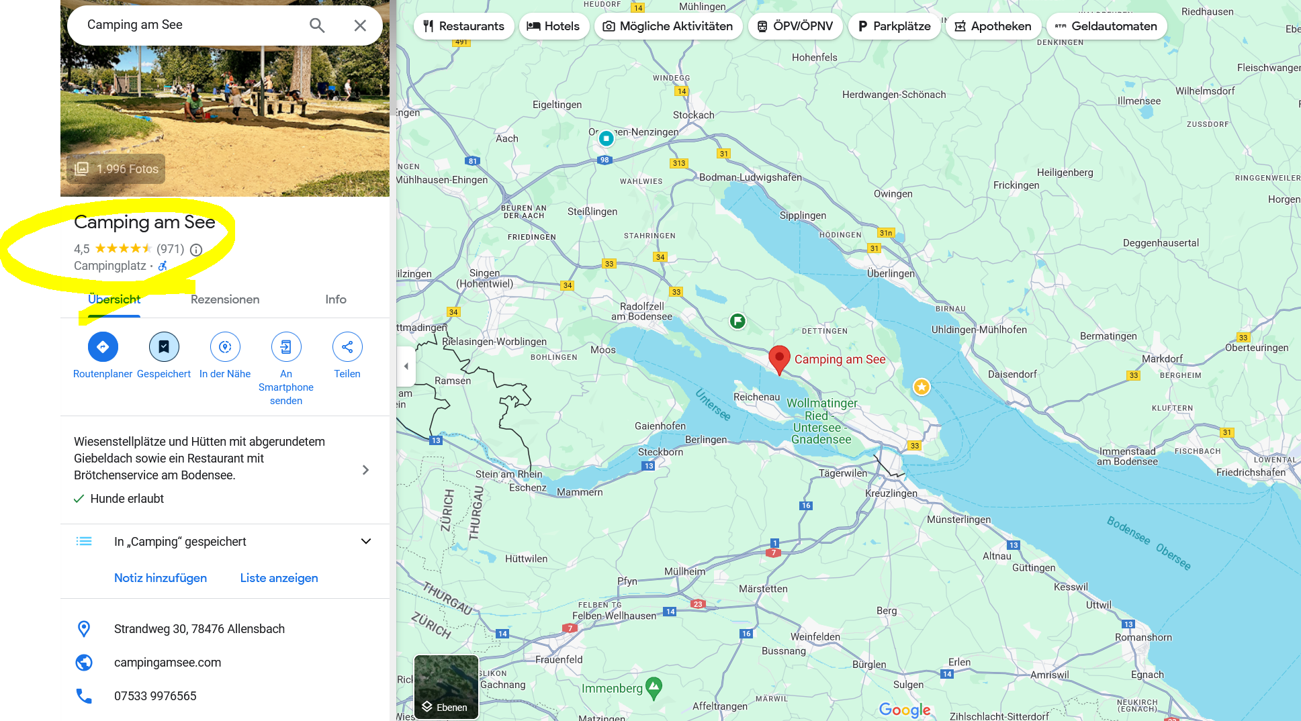1301x721 pixels.
Task: Clear the search with X icon
Action: click(360, 26)
